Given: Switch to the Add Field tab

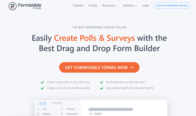Looking at the screenshot, I should coord(42,103).
